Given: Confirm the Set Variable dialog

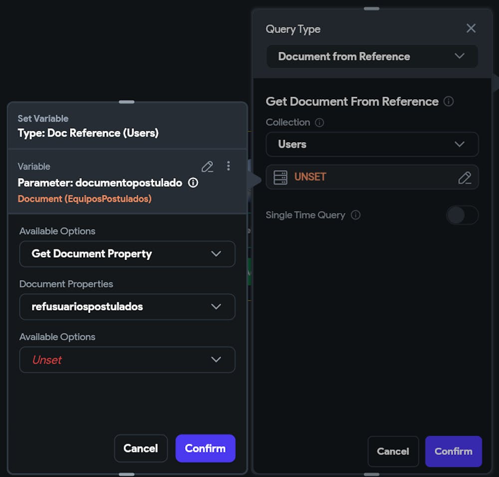Looking at the screenshot, I should tap(205, 448).
